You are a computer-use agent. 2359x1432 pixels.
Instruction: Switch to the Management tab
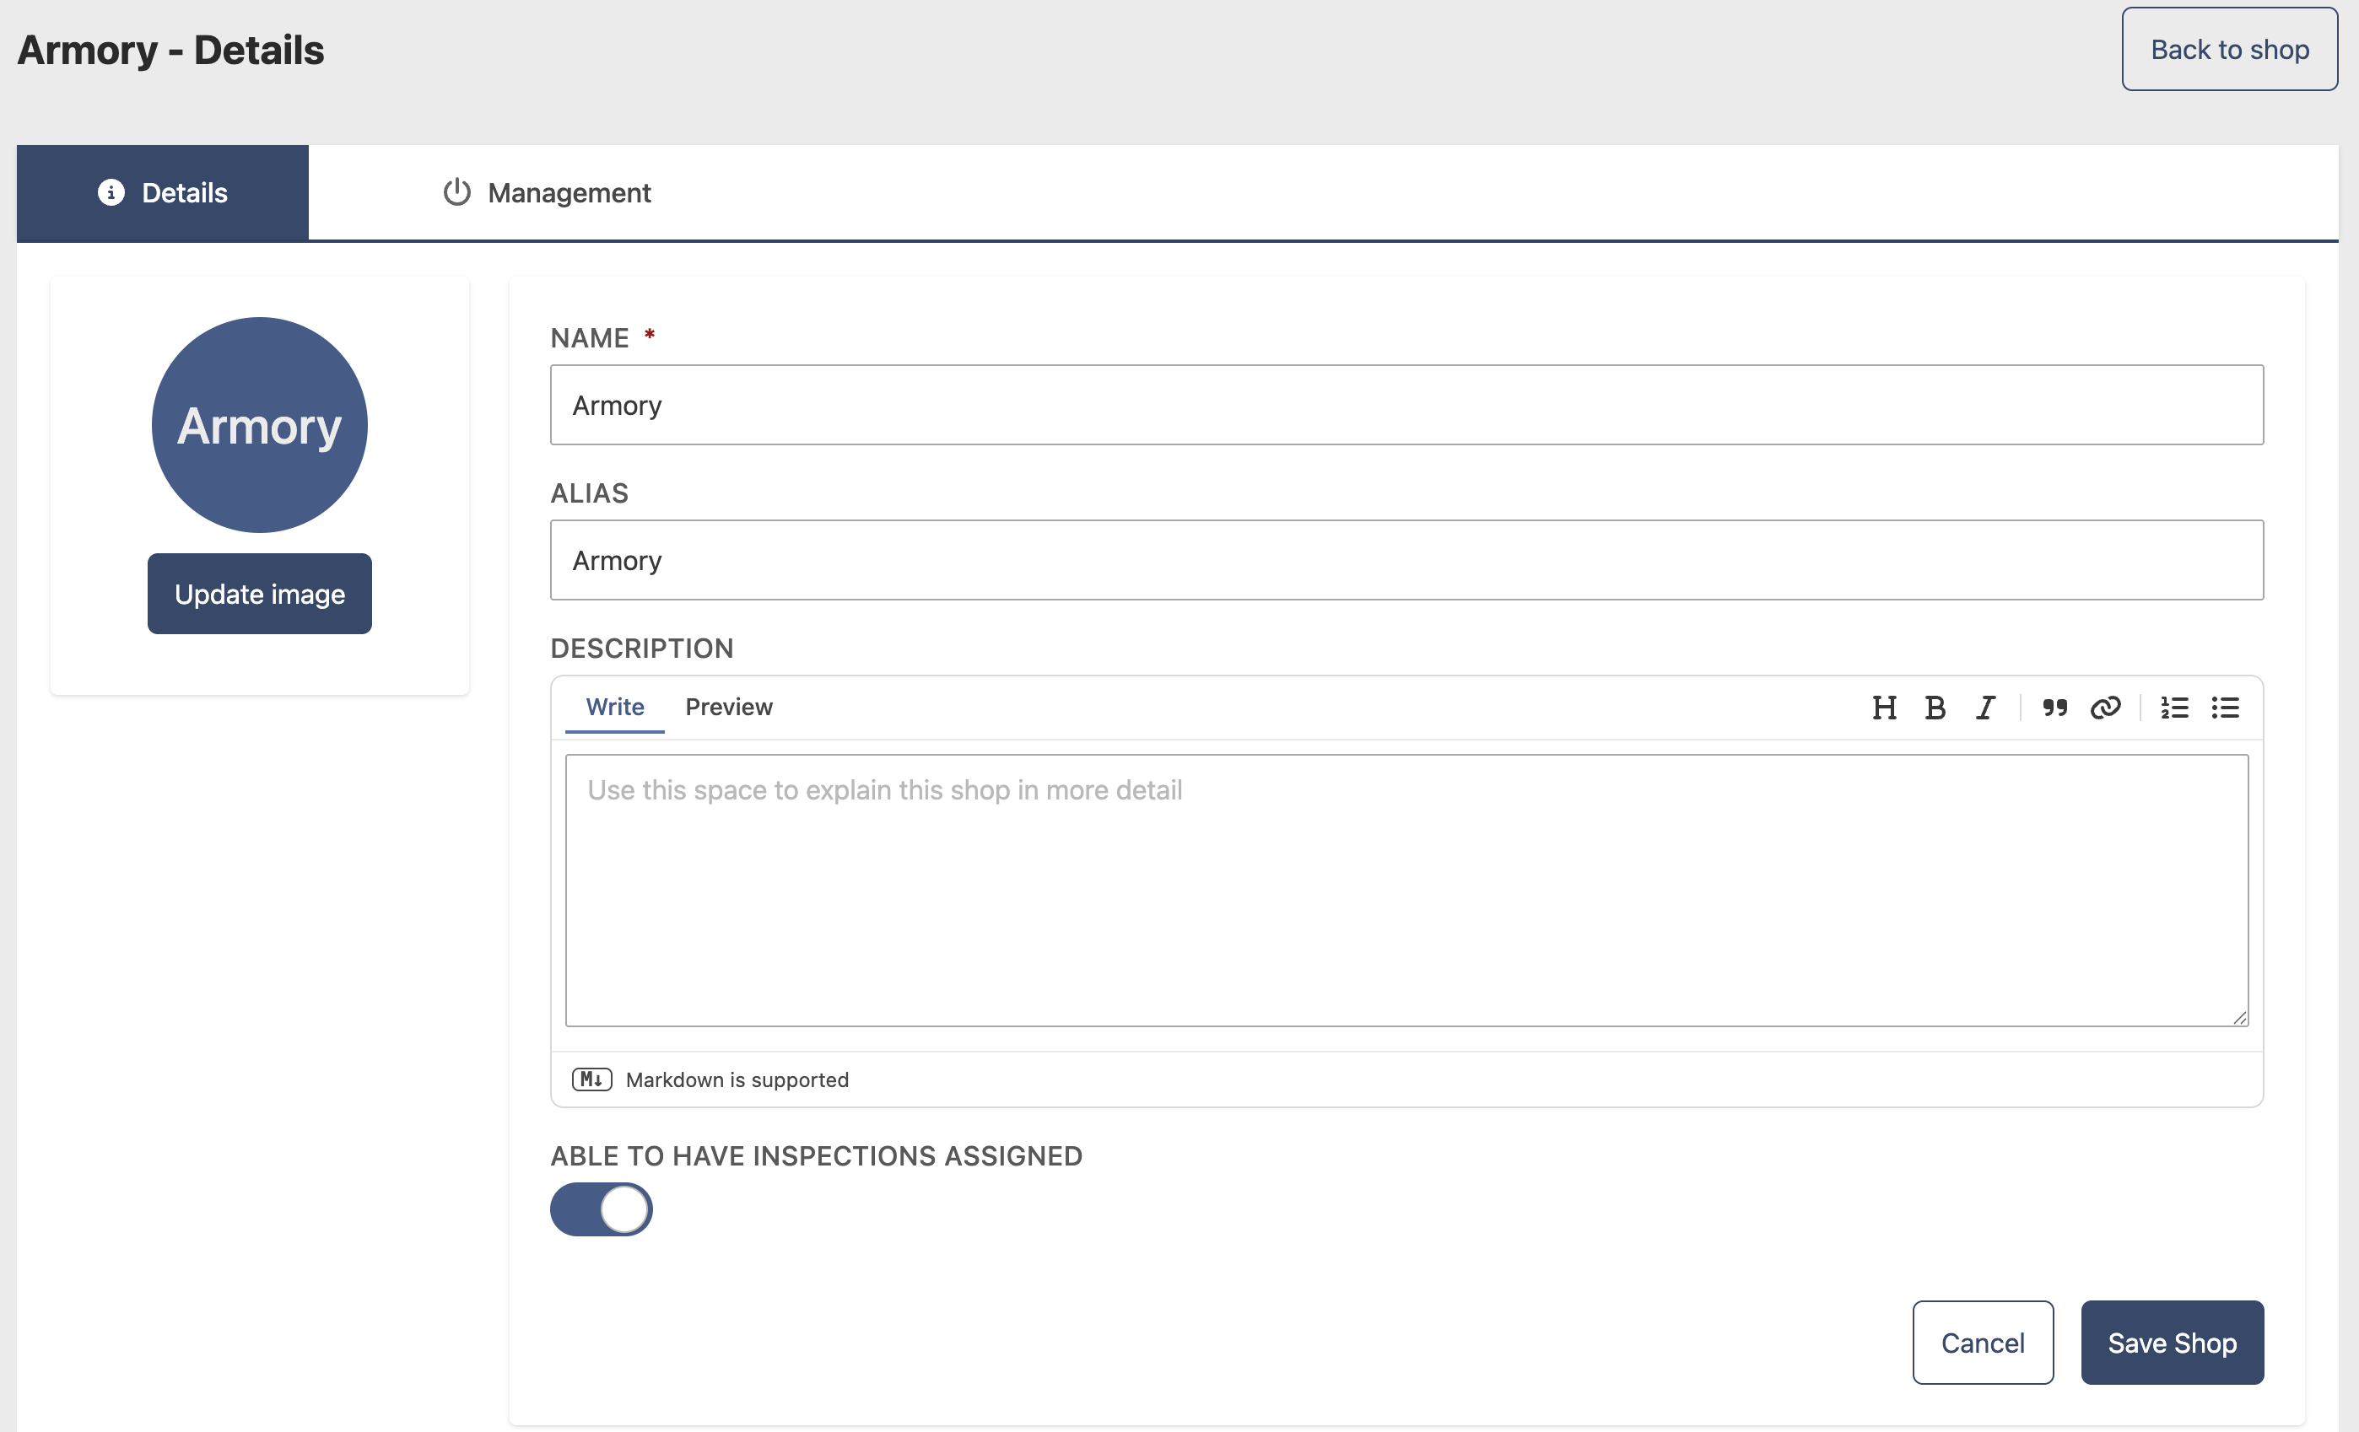[x=547, y=192]
